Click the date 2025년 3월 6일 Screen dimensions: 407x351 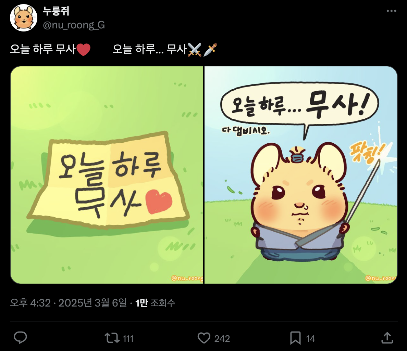click(92, 303)
